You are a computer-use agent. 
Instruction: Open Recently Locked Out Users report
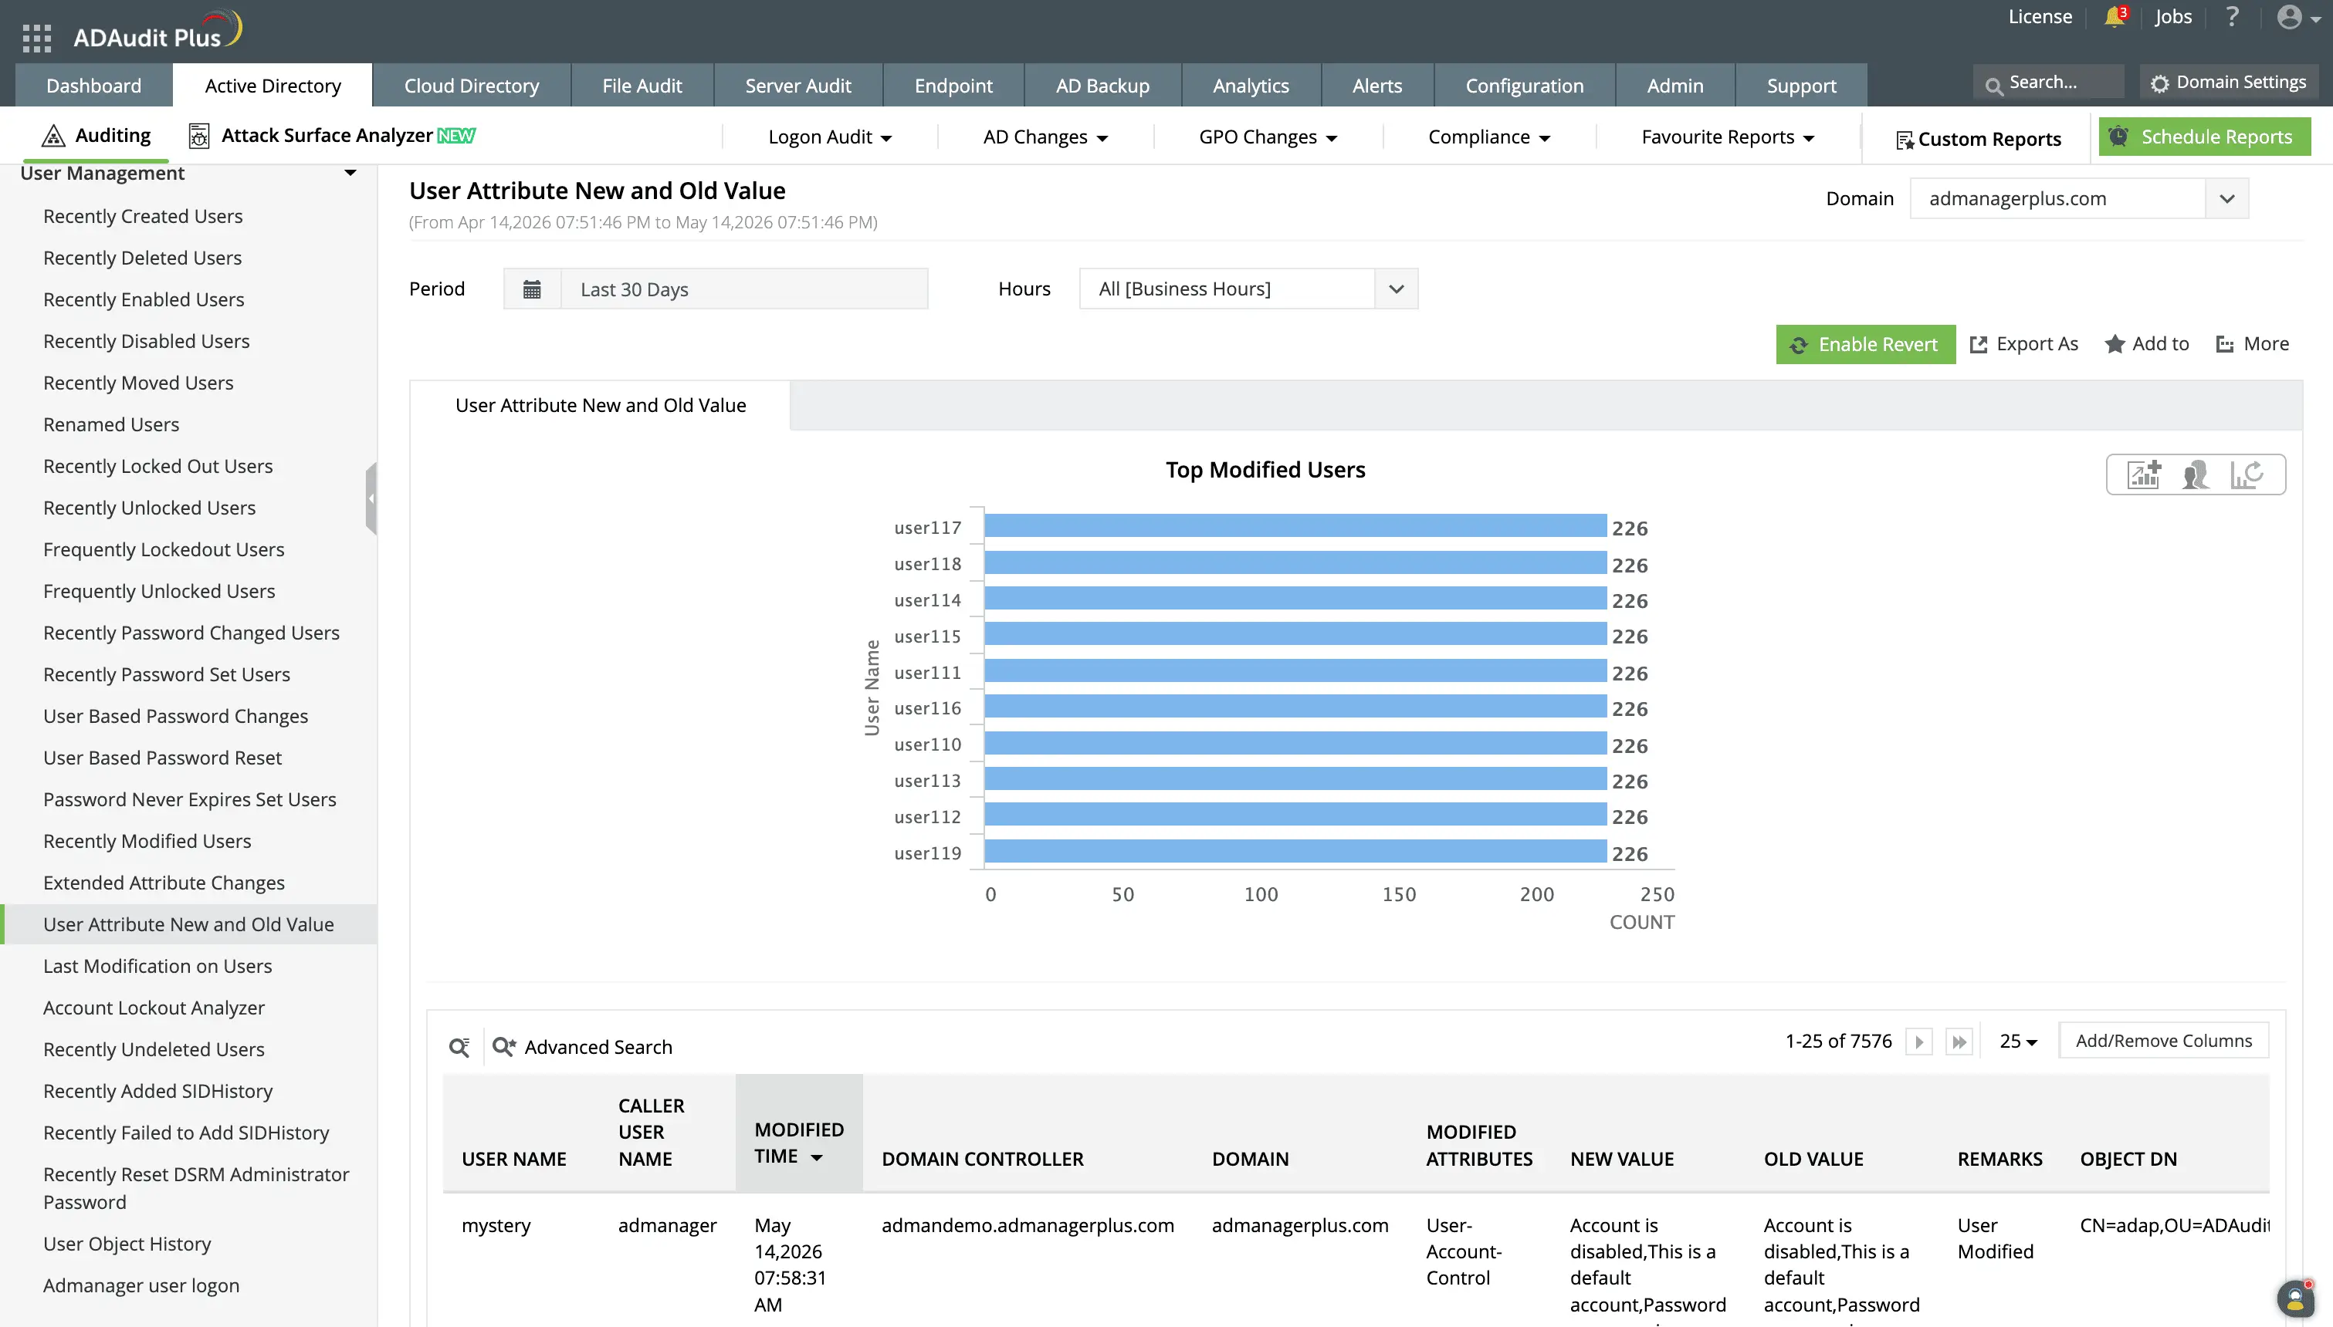coord(157,466)
